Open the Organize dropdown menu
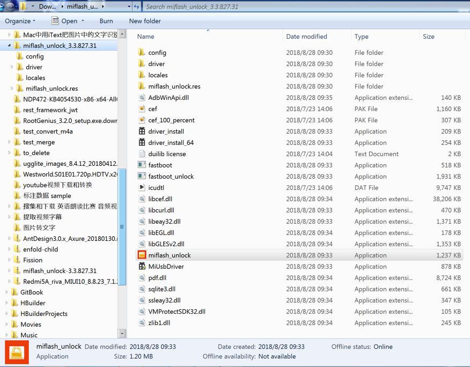This screenshot has height=367, width=470. tap(20, 21)
